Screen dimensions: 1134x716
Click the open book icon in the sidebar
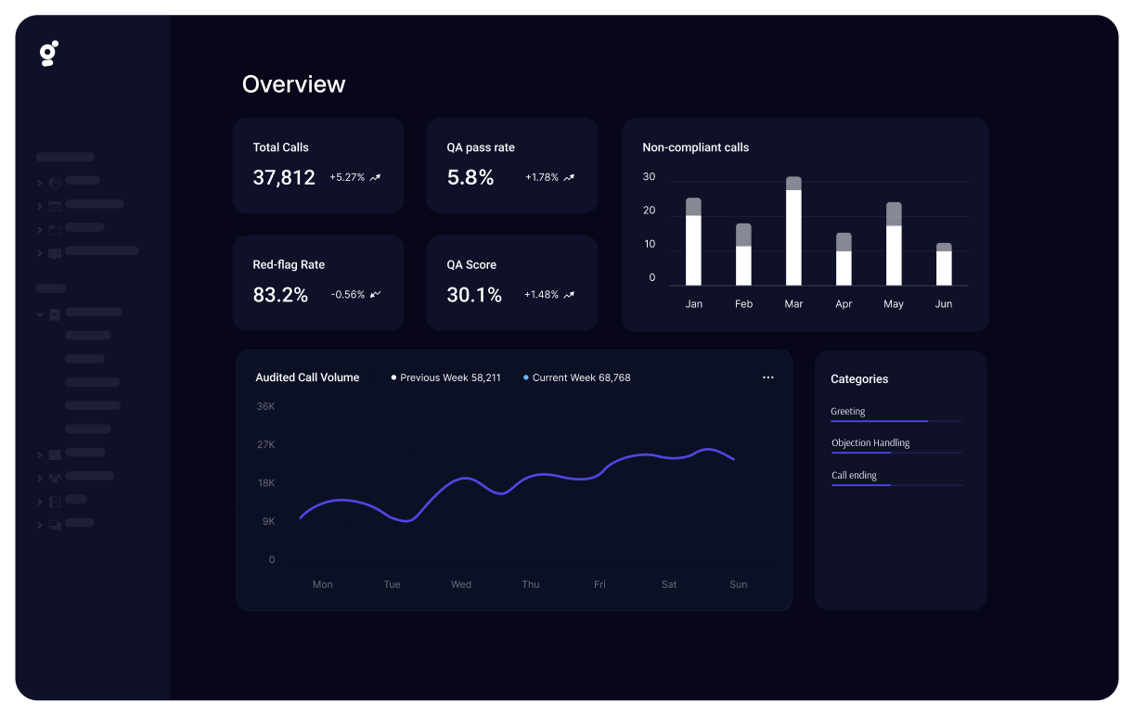[x=55, y=251]
